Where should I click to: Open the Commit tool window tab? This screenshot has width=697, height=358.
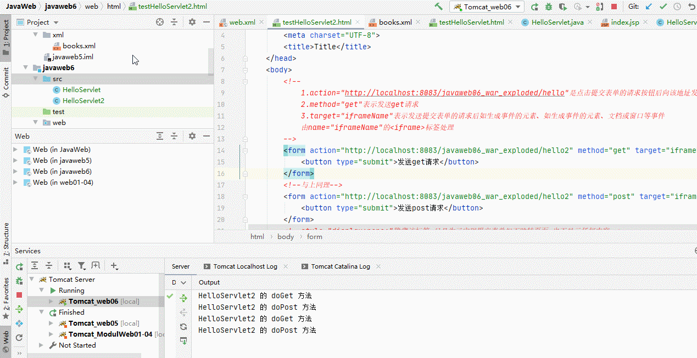click(6, 82)
